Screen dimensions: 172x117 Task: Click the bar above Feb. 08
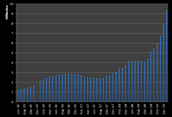[119, 85]
